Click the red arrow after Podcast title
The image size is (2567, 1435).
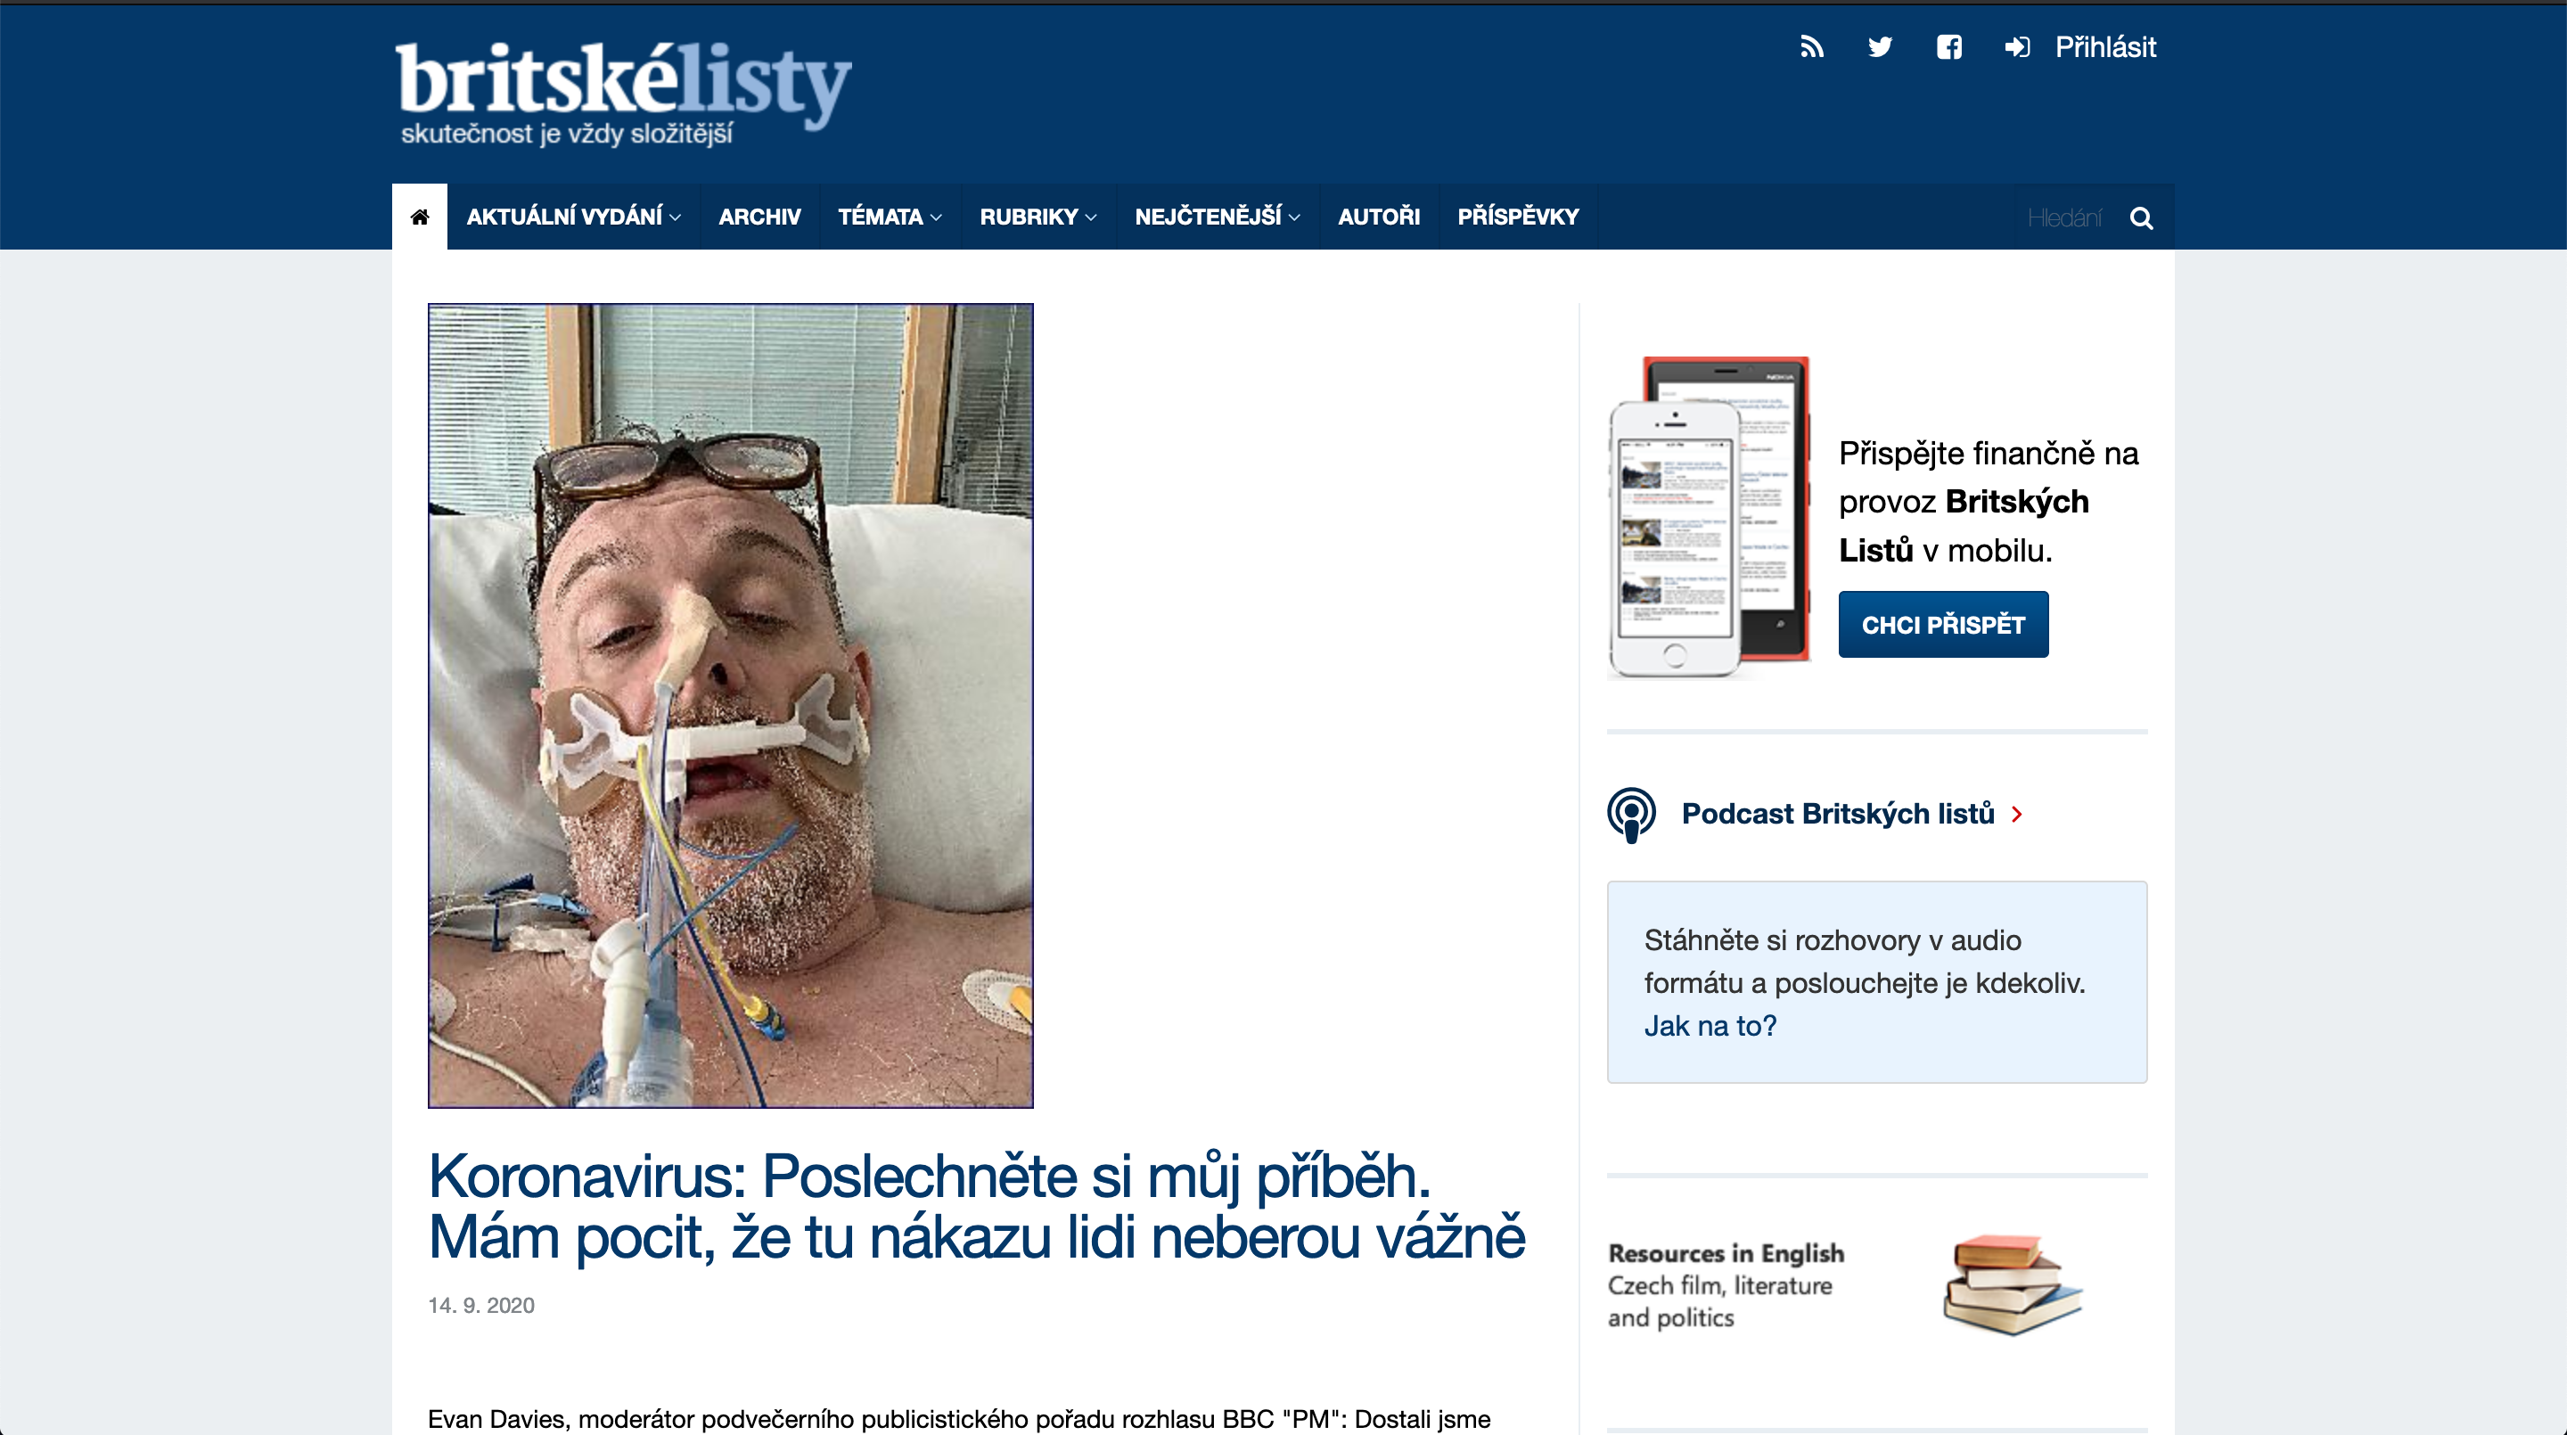[x=2017, y=814]
